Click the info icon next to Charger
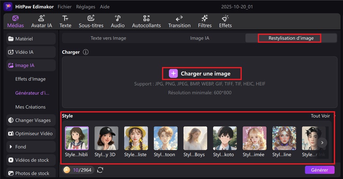Image resolution: width=343 pixels, height=179 pixels. tap(85, 52)
